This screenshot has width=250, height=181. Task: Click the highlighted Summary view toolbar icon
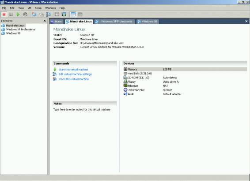click(73, 15)
